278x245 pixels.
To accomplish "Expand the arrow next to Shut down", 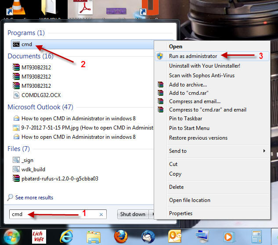I will tap(152, 214).
